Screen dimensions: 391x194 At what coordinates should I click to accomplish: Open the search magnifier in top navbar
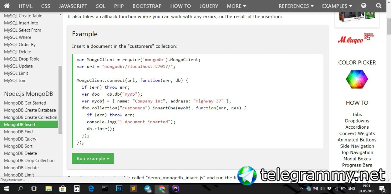pos(379,6)
